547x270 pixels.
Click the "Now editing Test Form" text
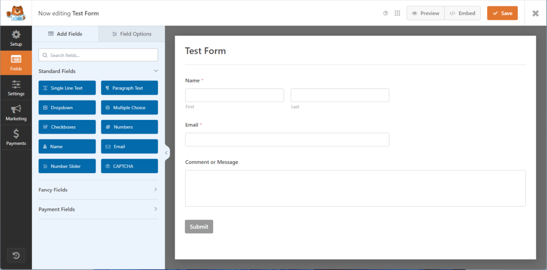point(68,13)
